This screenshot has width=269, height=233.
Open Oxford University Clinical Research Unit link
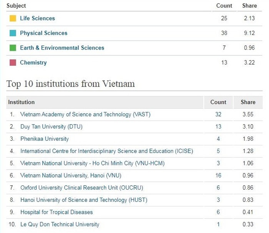(81, 188)
